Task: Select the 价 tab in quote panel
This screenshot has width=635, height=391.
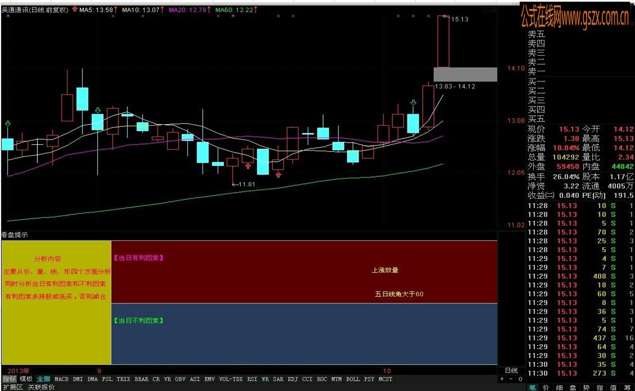Action: [x=546, y=388]
